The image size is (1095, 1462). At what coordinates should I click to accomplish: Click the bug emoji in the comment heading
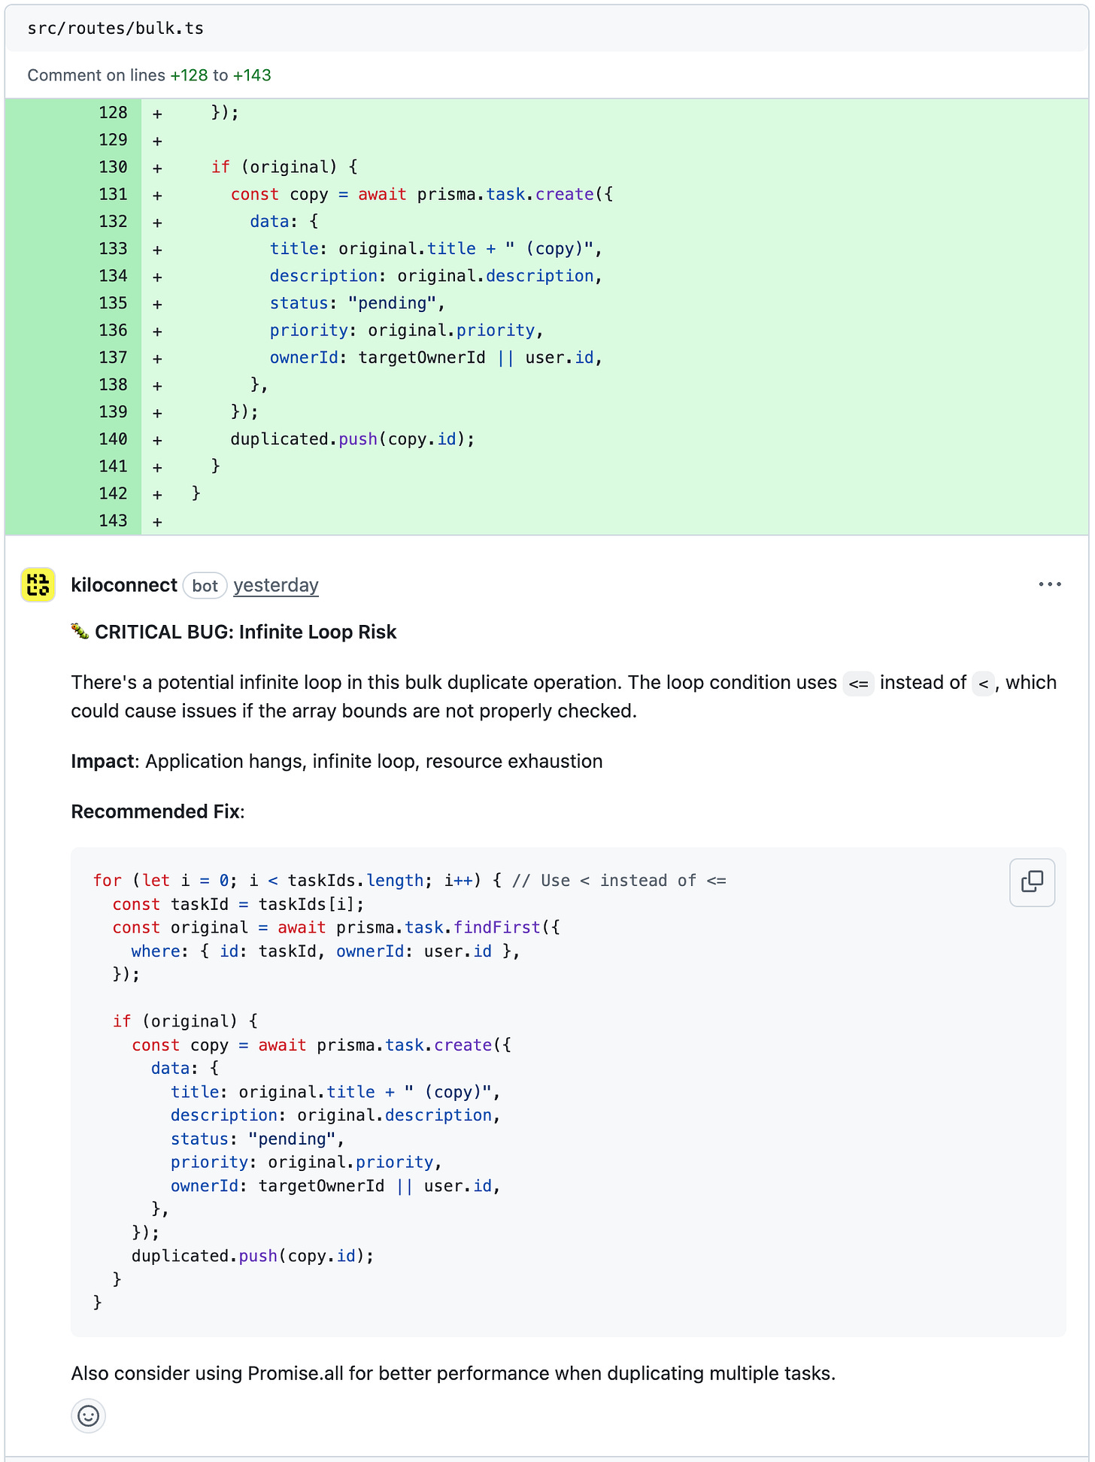pos(80,631)
